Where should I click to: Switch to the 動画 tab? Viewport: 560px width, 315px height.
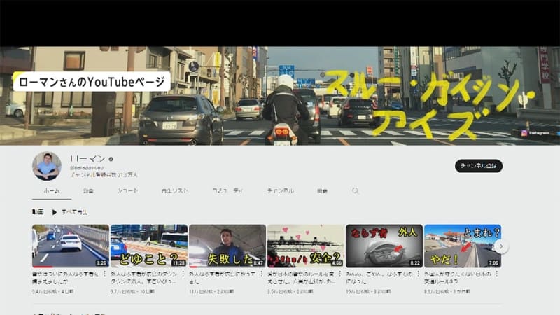[88, 190]
